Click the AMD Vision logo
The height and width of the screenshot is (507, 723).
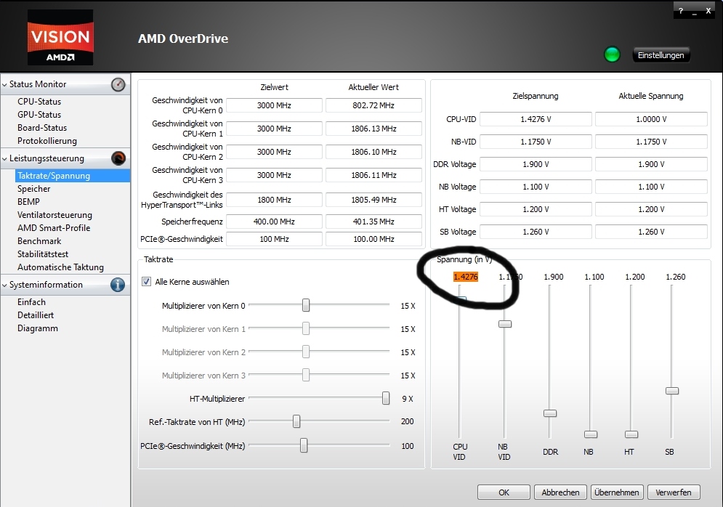pyautogui.click(x=60, y=37)
